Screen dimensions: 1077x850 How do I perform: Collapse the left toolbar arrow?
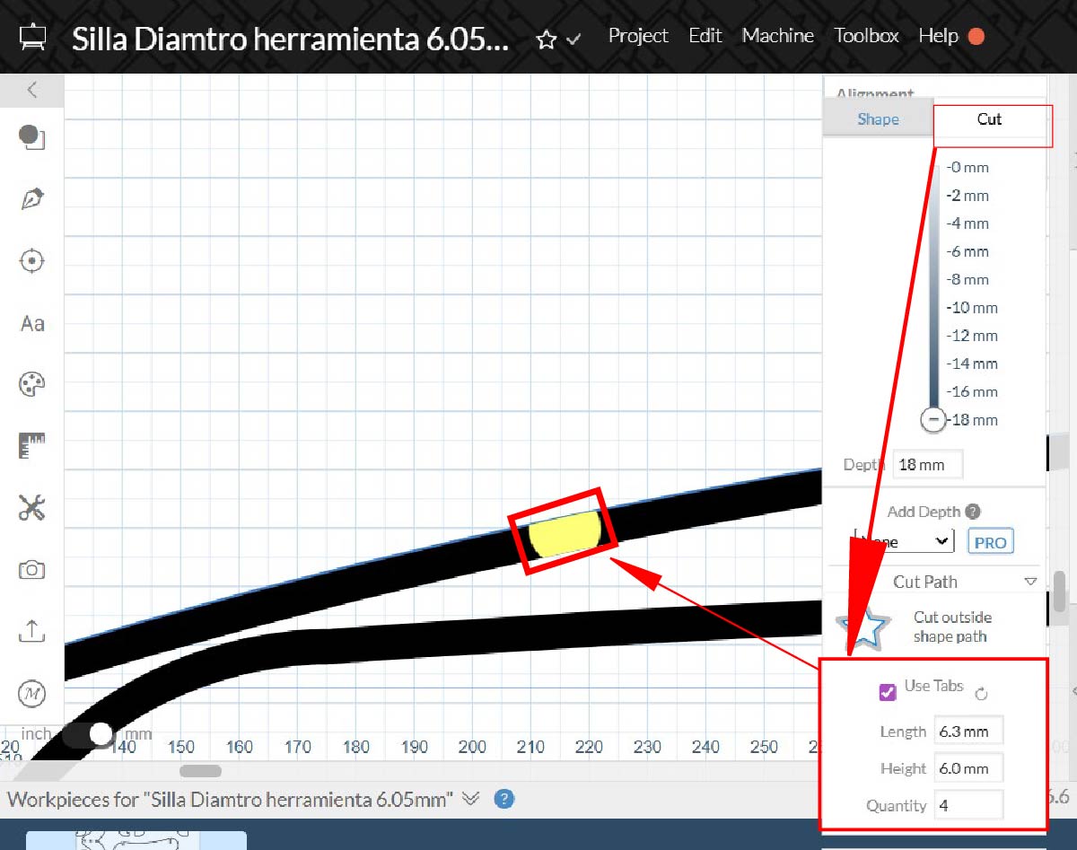32,90
